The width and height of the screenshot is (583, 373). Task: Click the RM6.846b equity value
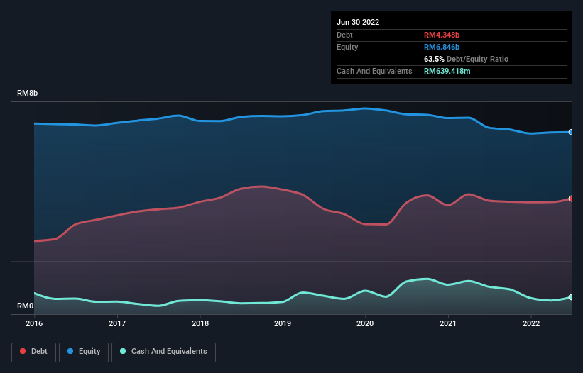(x=442, y=47)
